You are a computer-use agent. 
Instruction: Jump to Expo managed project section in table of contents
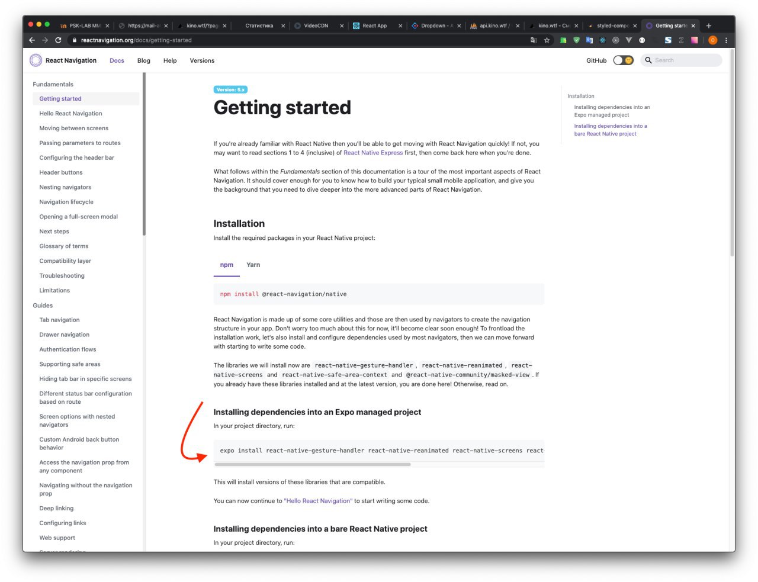612,111
